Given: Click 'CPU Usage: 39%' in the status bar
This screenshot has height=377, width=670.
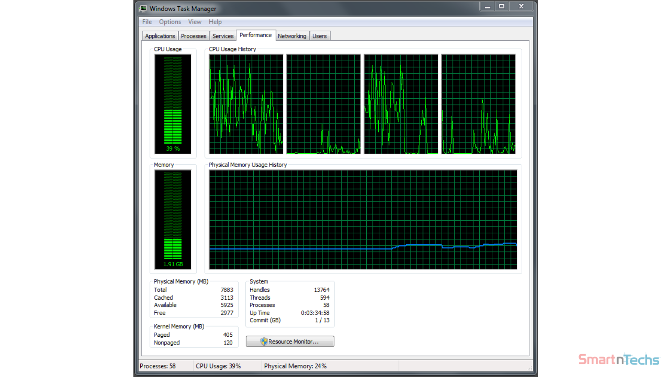Looking at the screenshot, I should 218,366.
